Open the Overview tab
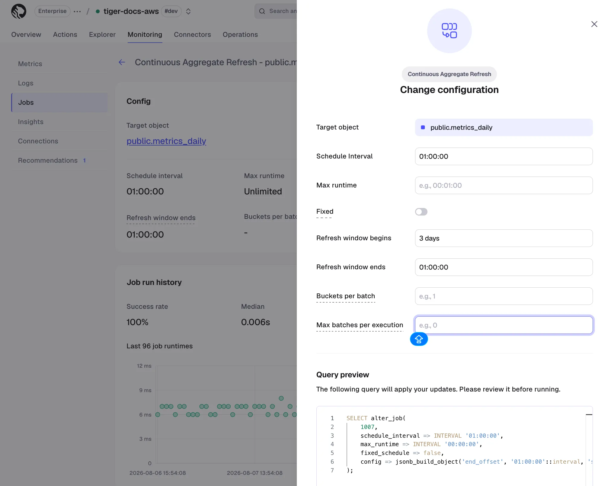 point(26,34)
